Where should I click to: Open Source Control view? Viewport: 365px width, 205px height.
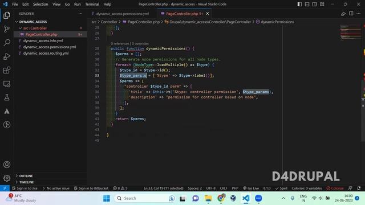coord(7,29)
